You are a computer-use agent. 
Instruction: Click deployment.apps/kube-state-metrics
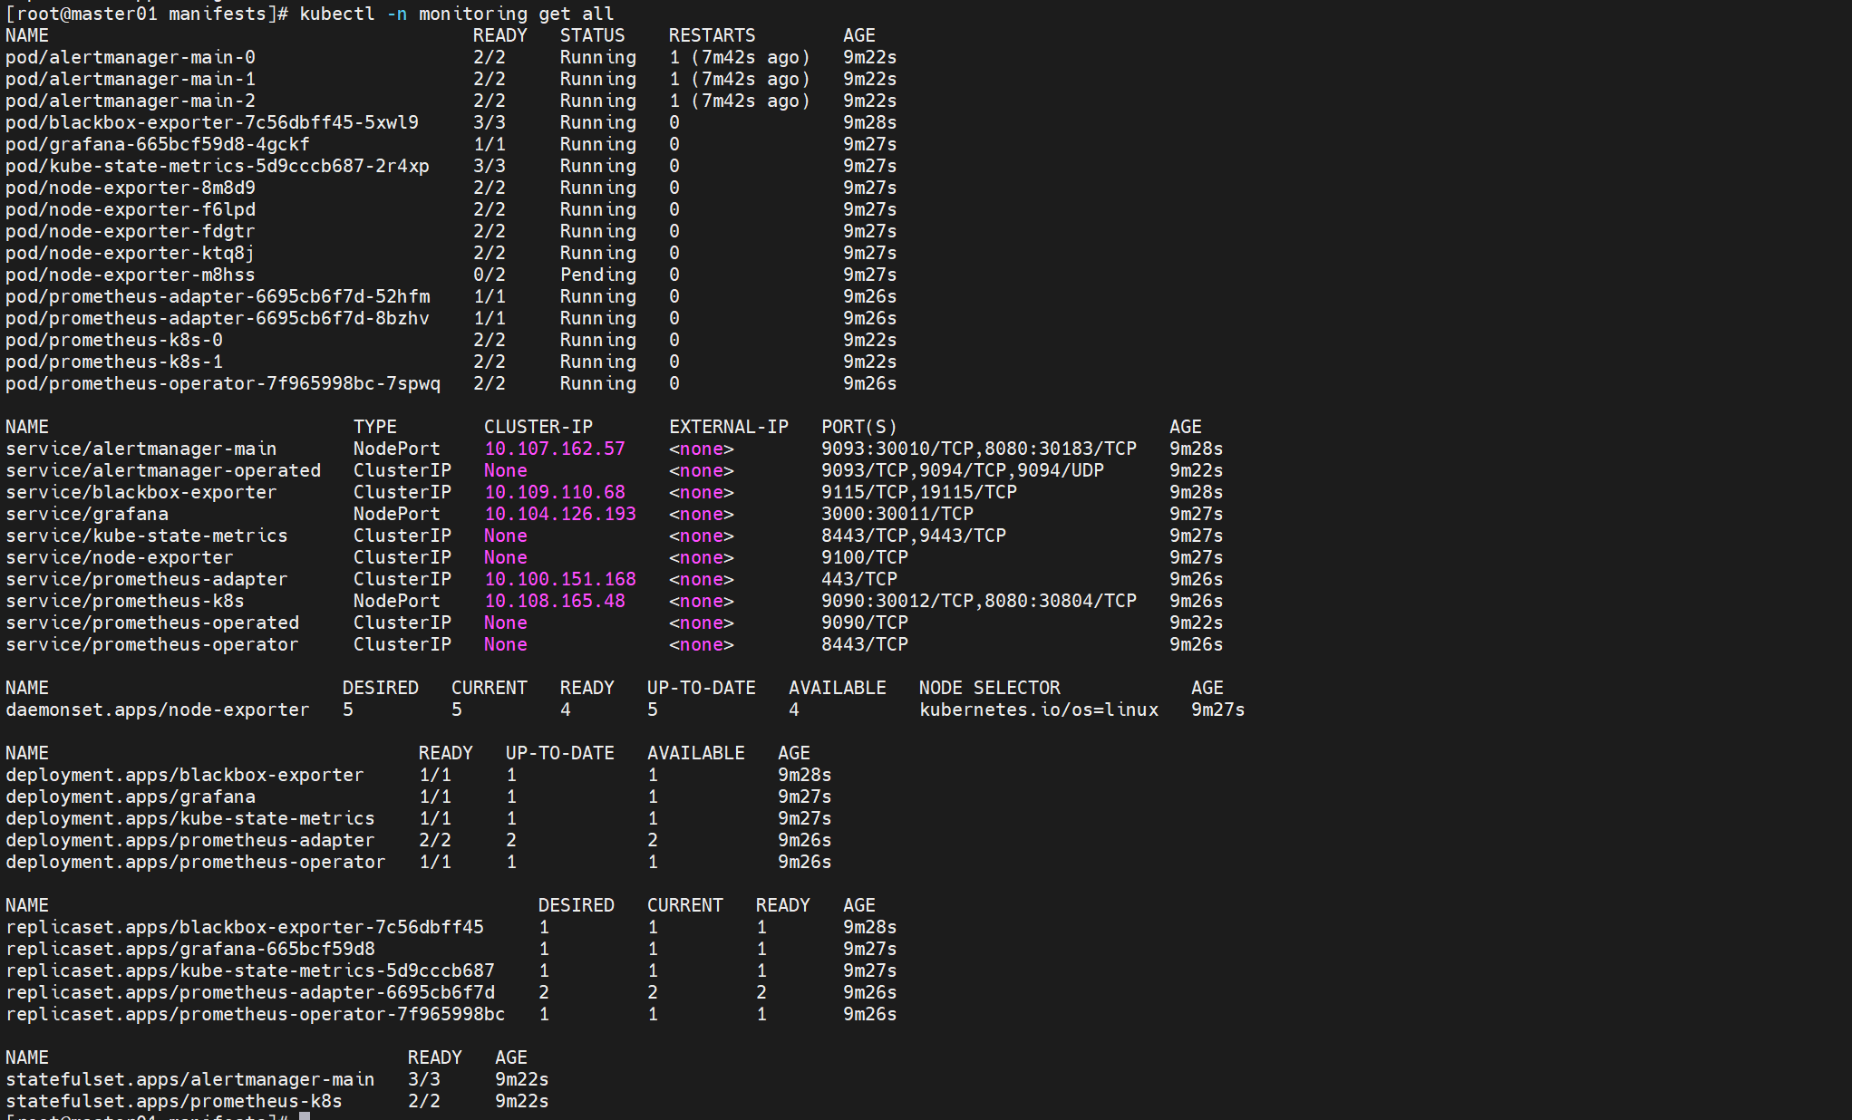pyautogui.click(x=190, y=818)
